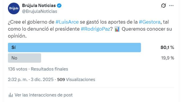Open the three-dot more options menu
The height and width of the screenshot is (102, 185).
pos(171,6)
